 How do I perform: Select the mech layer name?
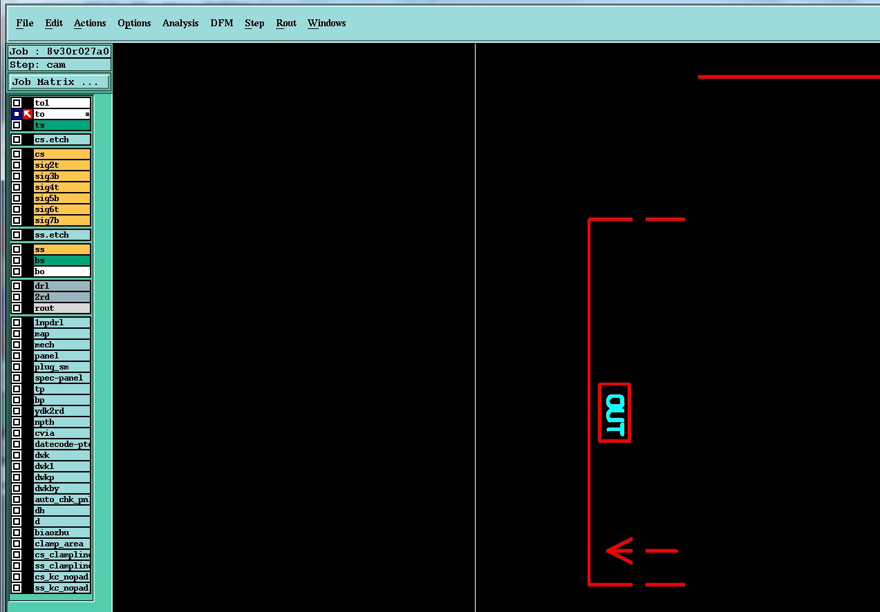pos(62,345)
